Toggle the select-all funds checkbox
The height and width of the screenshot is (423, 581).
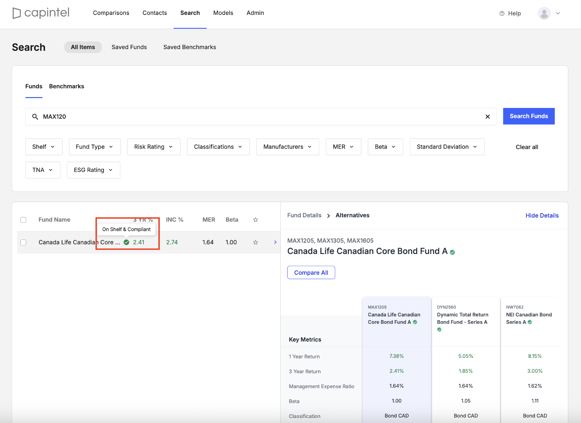pos(23,220)
